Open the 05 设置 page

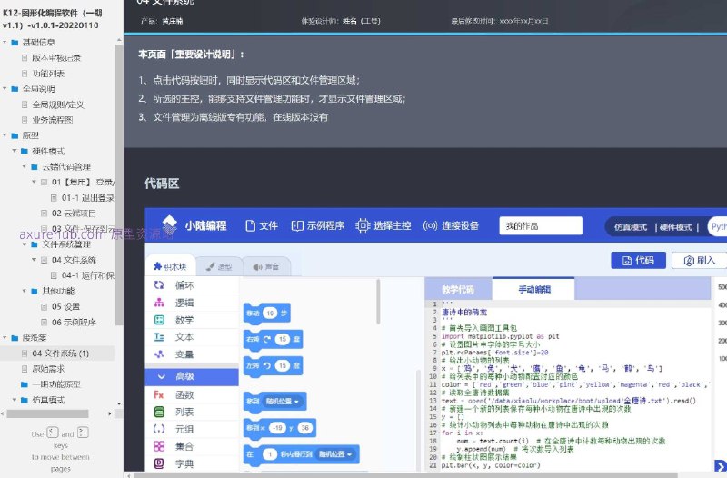[x=65, y=306]
